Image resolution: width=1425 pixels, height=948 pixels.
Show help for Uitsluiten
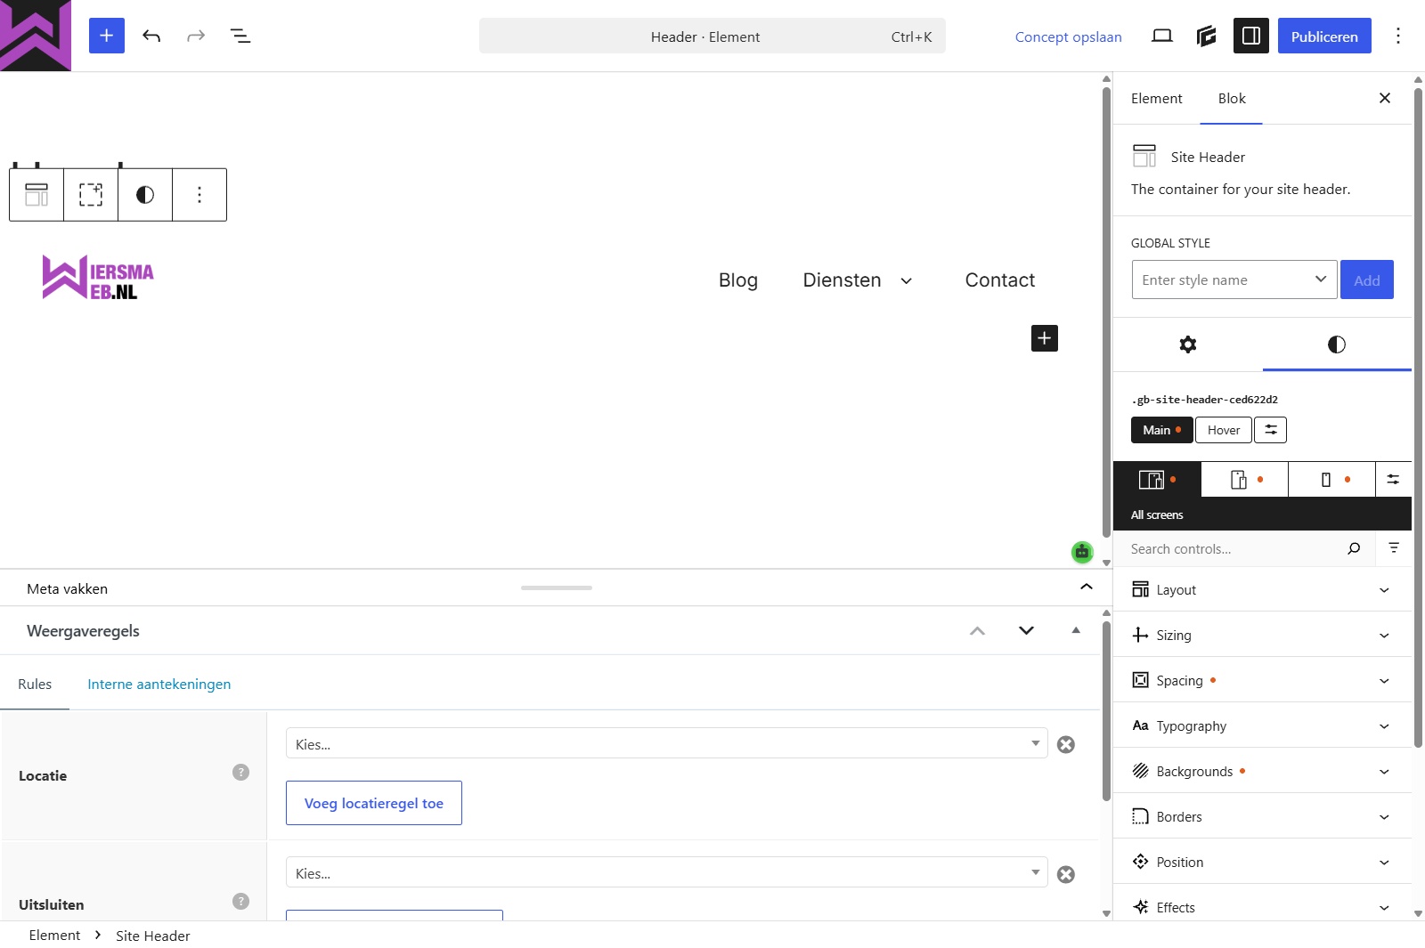pos(240,901)
